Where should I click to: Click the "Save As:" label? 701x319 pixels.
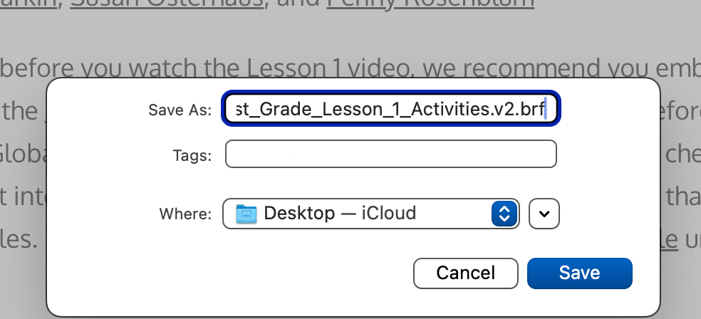click(x=180, y=110)
